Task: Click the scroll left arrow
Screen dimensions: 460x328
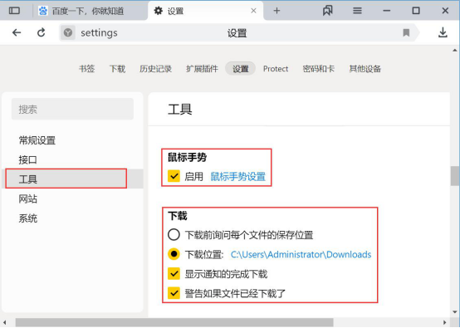Action: (x=4, y=323)
